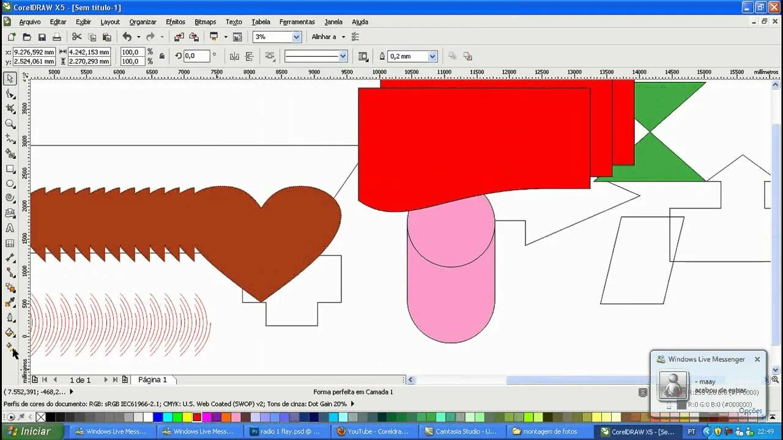The width and height of the screenshot is (783, 440).
Task: Undo the last action
Action: (127, 37)
